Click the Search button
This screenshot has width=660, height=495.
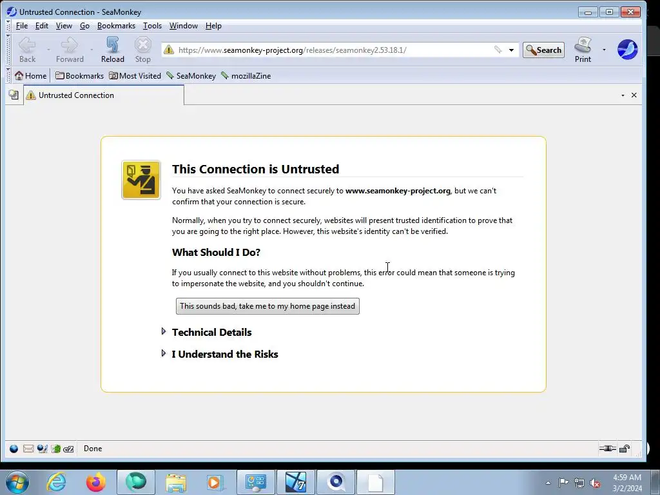click(543, 50)
